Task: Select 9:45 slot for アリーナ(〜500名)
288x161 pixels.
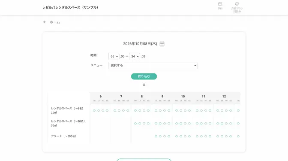Action: [x=169, y=137]
